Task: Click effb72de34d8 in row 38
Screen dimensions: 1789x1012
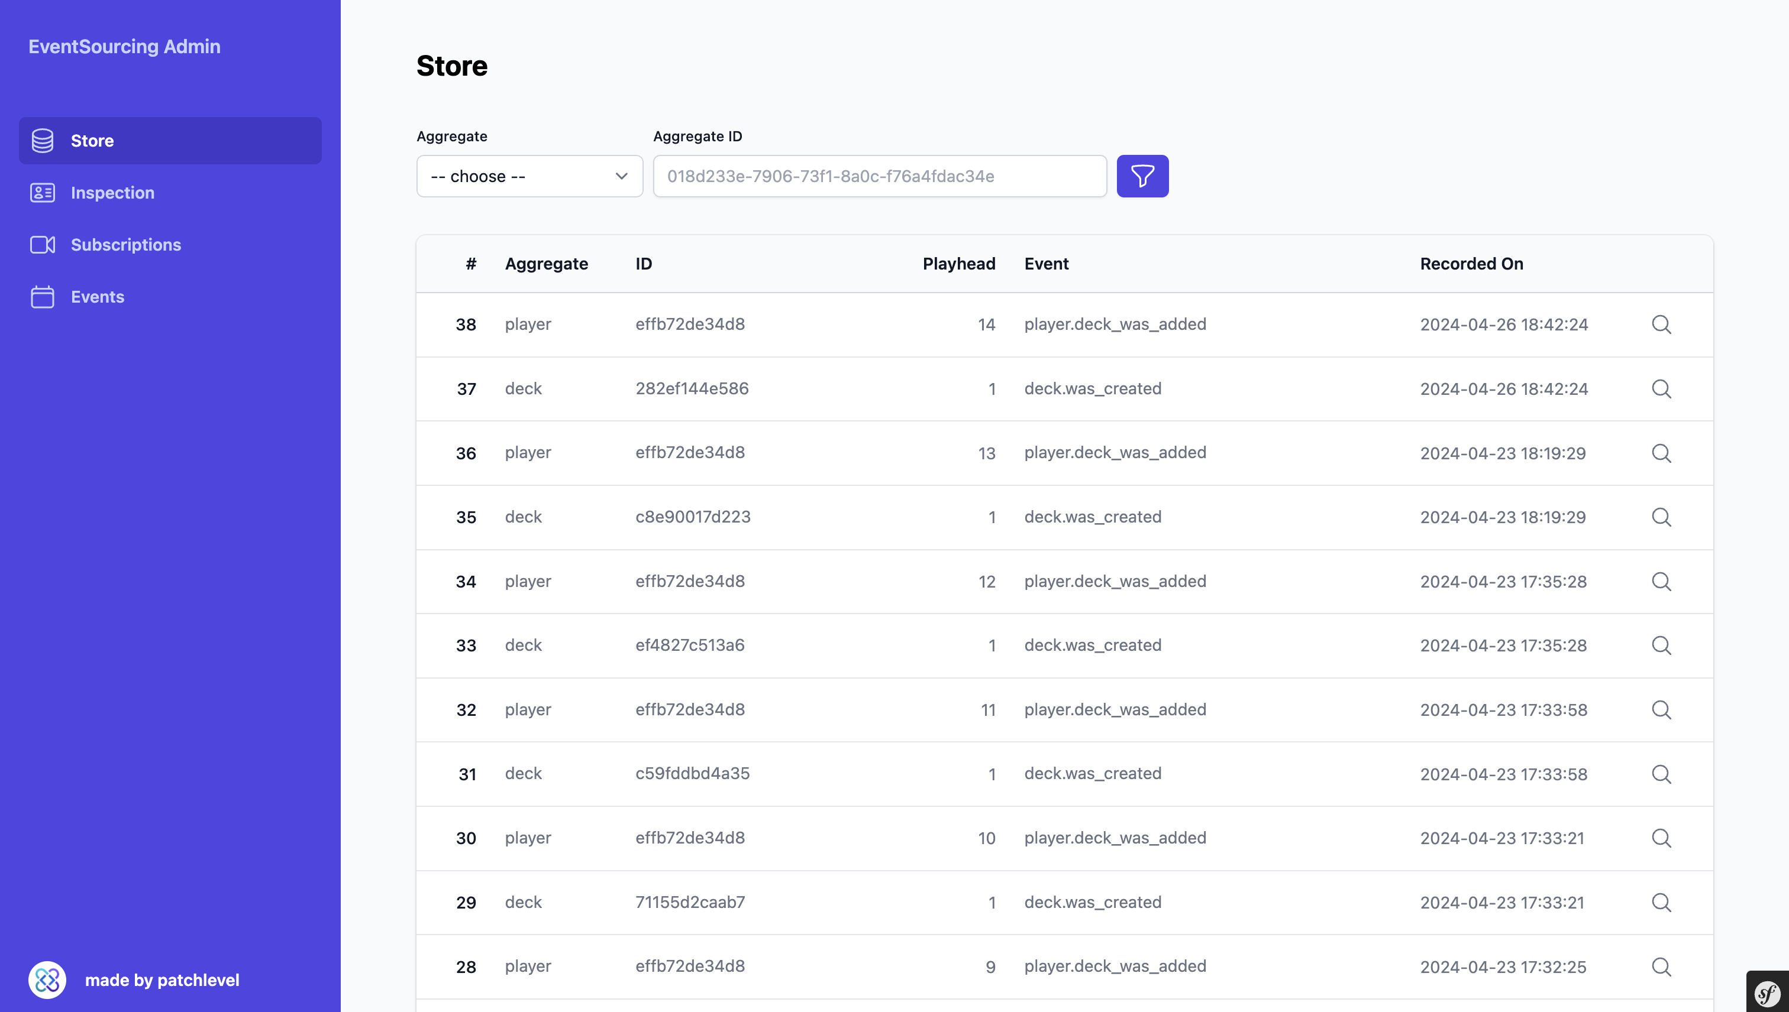Action: (x=689, y=325)
